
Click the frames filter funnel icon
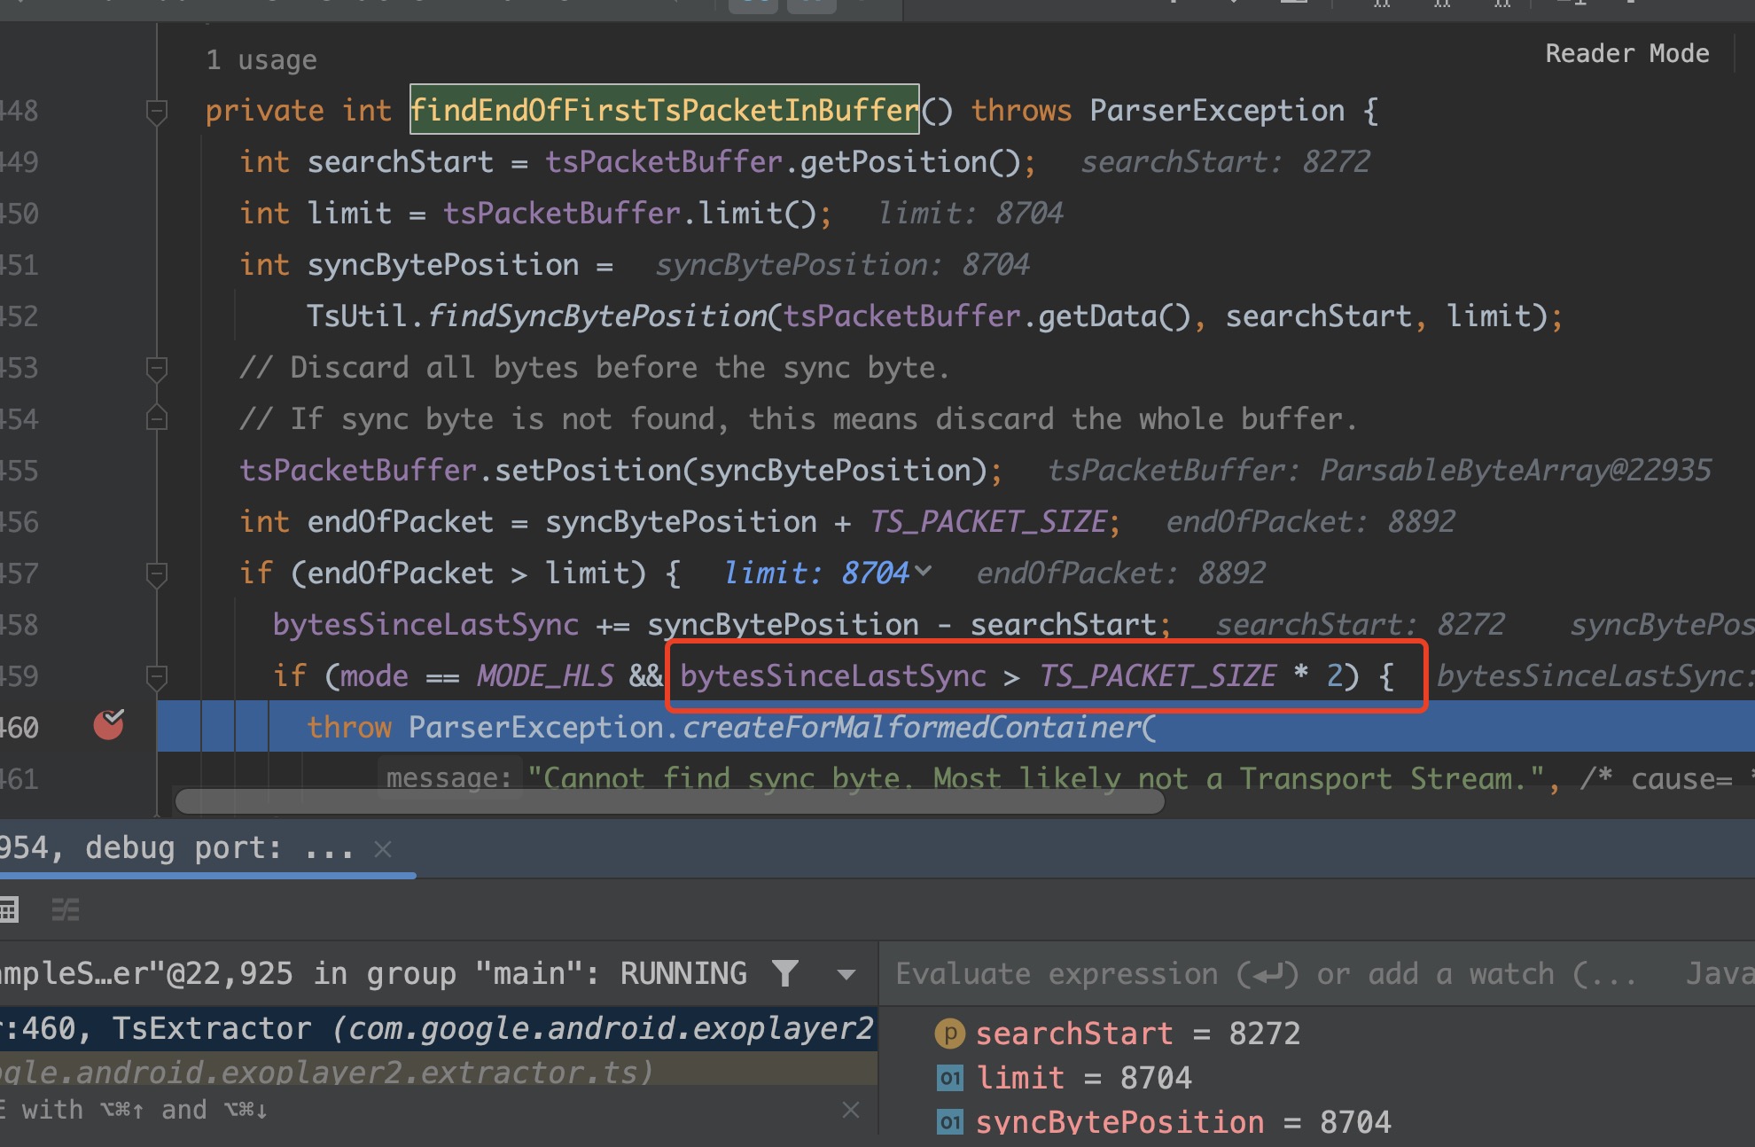point(785,973)
